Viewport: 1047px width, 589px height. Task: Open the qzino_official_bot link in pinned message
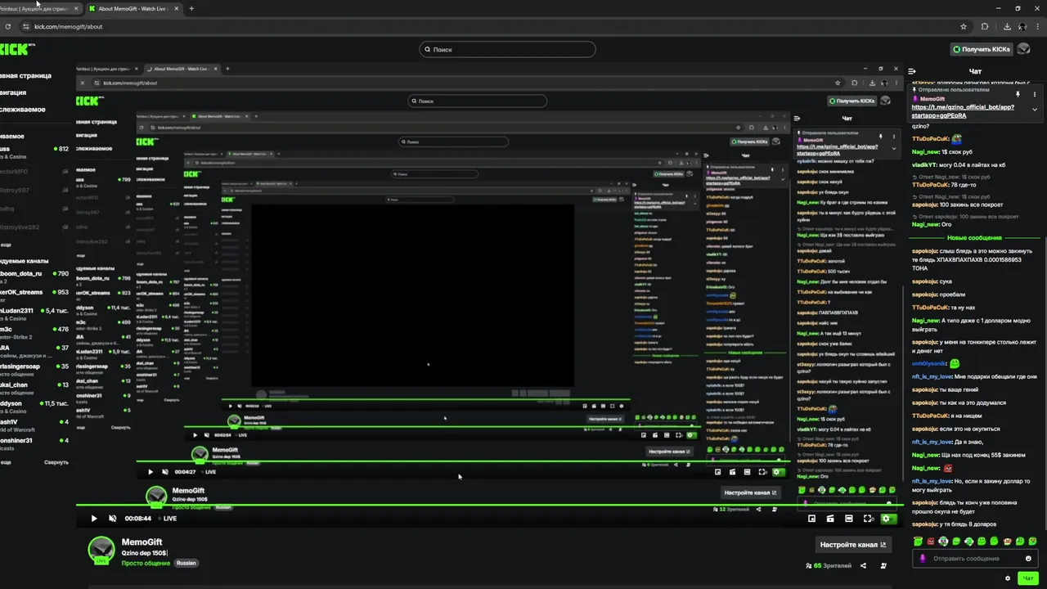[x=963, y=111]
